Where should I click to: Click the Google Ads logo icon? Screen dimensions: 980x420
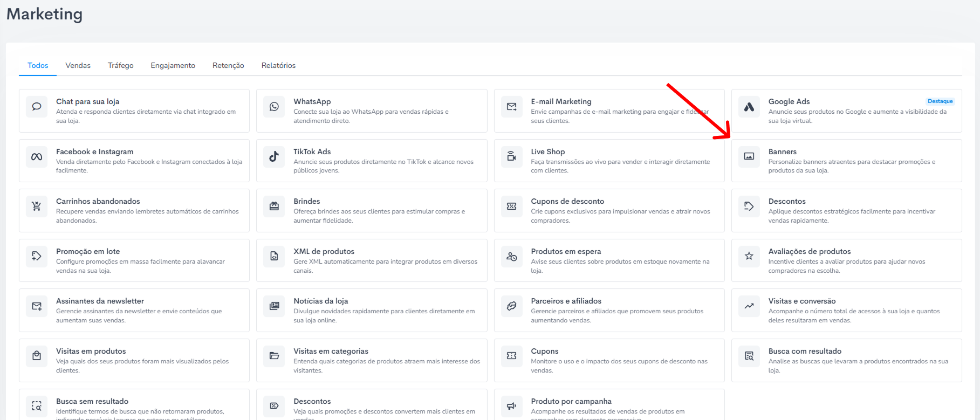tap(749, 107)
